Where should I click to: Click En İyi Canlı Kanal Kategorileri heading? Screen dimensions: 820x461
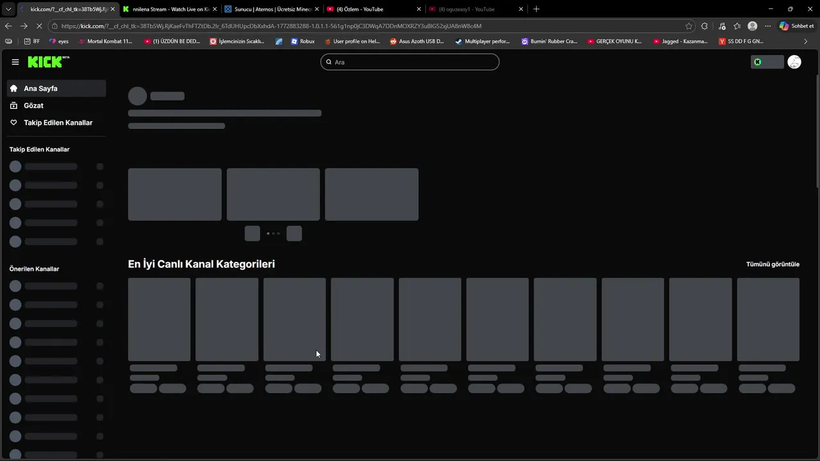tap(201, 264)
